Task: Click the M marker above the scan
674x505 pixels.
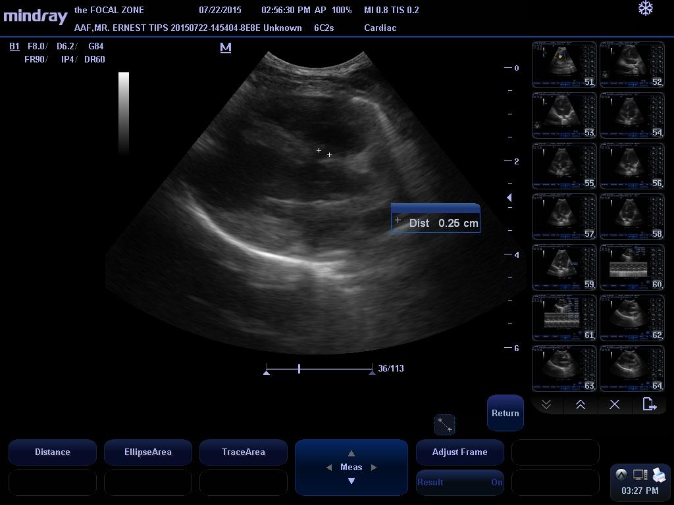Action: pyautogui.click(x=226, y=47)
